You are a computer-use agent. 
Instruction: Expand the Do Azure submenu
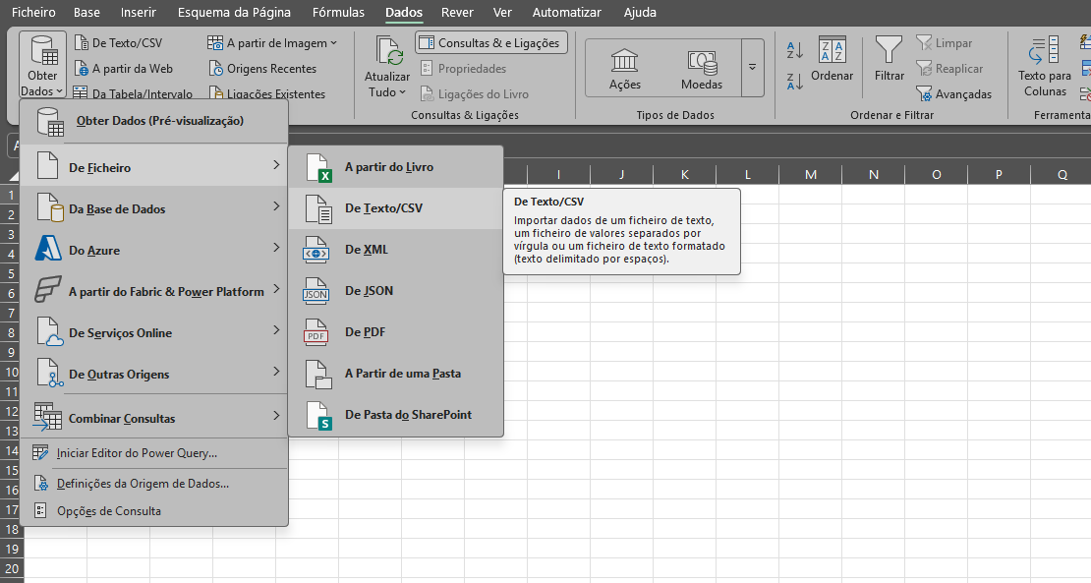pyautogui.click(x=153, y=250)
